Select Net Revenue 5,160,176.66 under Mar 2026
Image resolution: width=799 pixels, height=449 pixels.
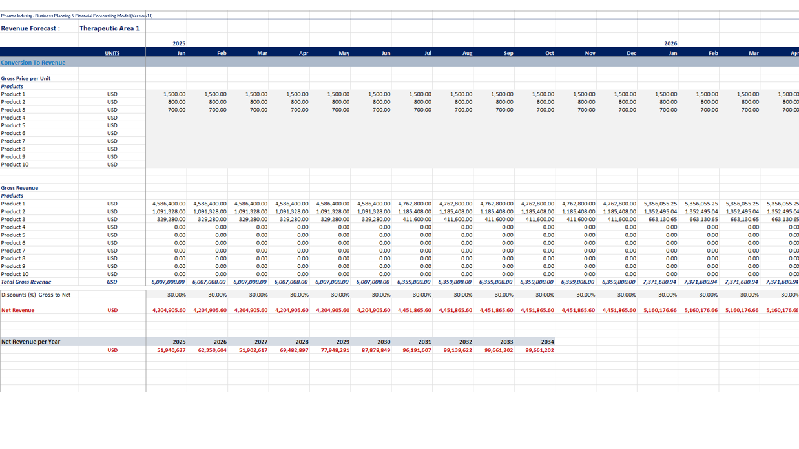(742, 310)
